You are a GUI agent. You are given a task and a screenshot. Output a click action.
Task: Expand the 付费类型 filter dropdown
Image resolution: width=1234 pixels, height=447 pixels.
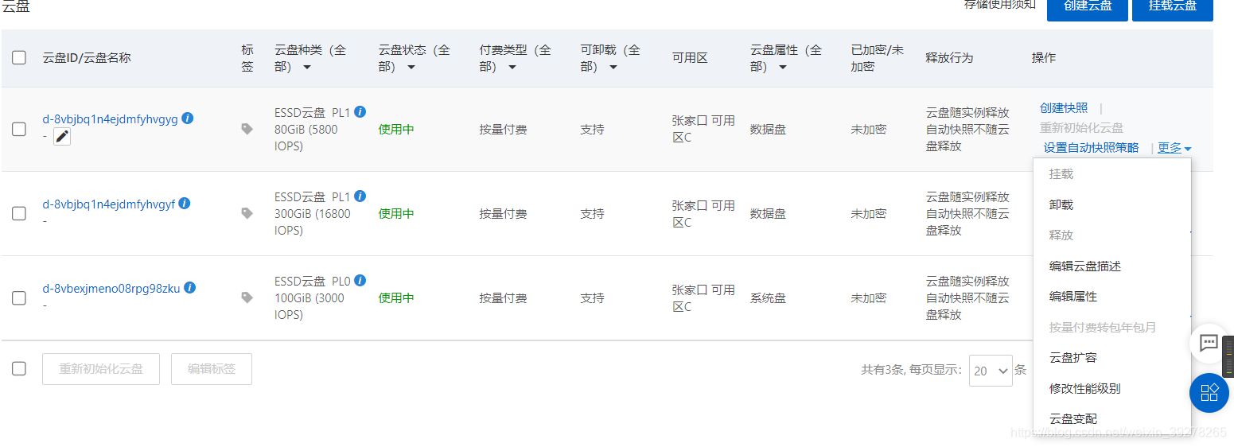pos(512,68)
